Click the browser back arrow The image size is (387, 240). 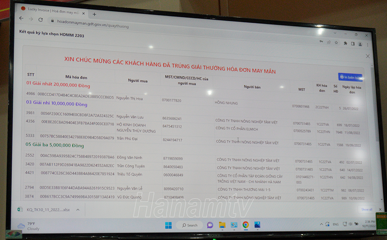click(x=22, y=18)
